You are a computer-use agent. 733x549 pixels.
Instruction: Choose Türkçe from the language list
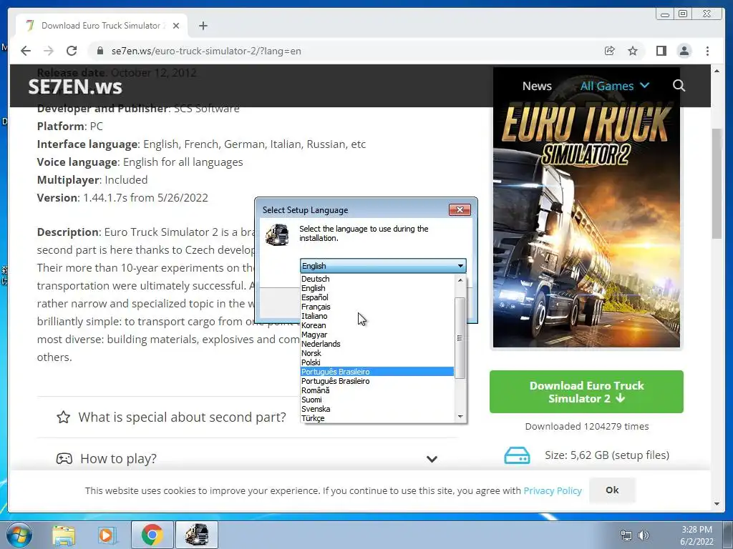377,418
